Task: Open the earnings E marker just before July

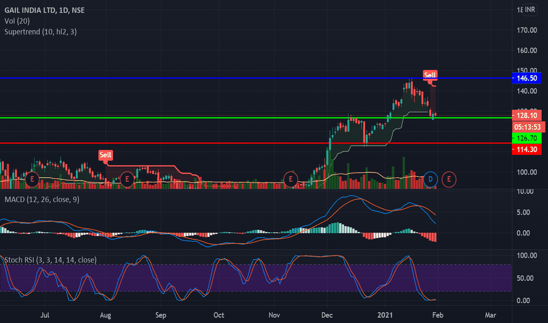Action: tap(32, 180)
